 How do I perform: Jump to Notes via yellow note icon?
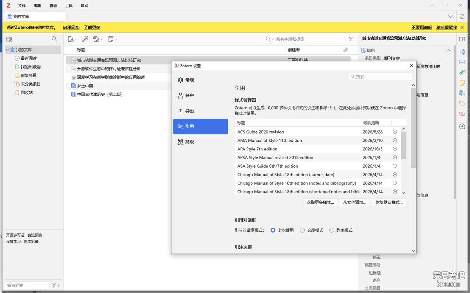(x=462, y=83)
